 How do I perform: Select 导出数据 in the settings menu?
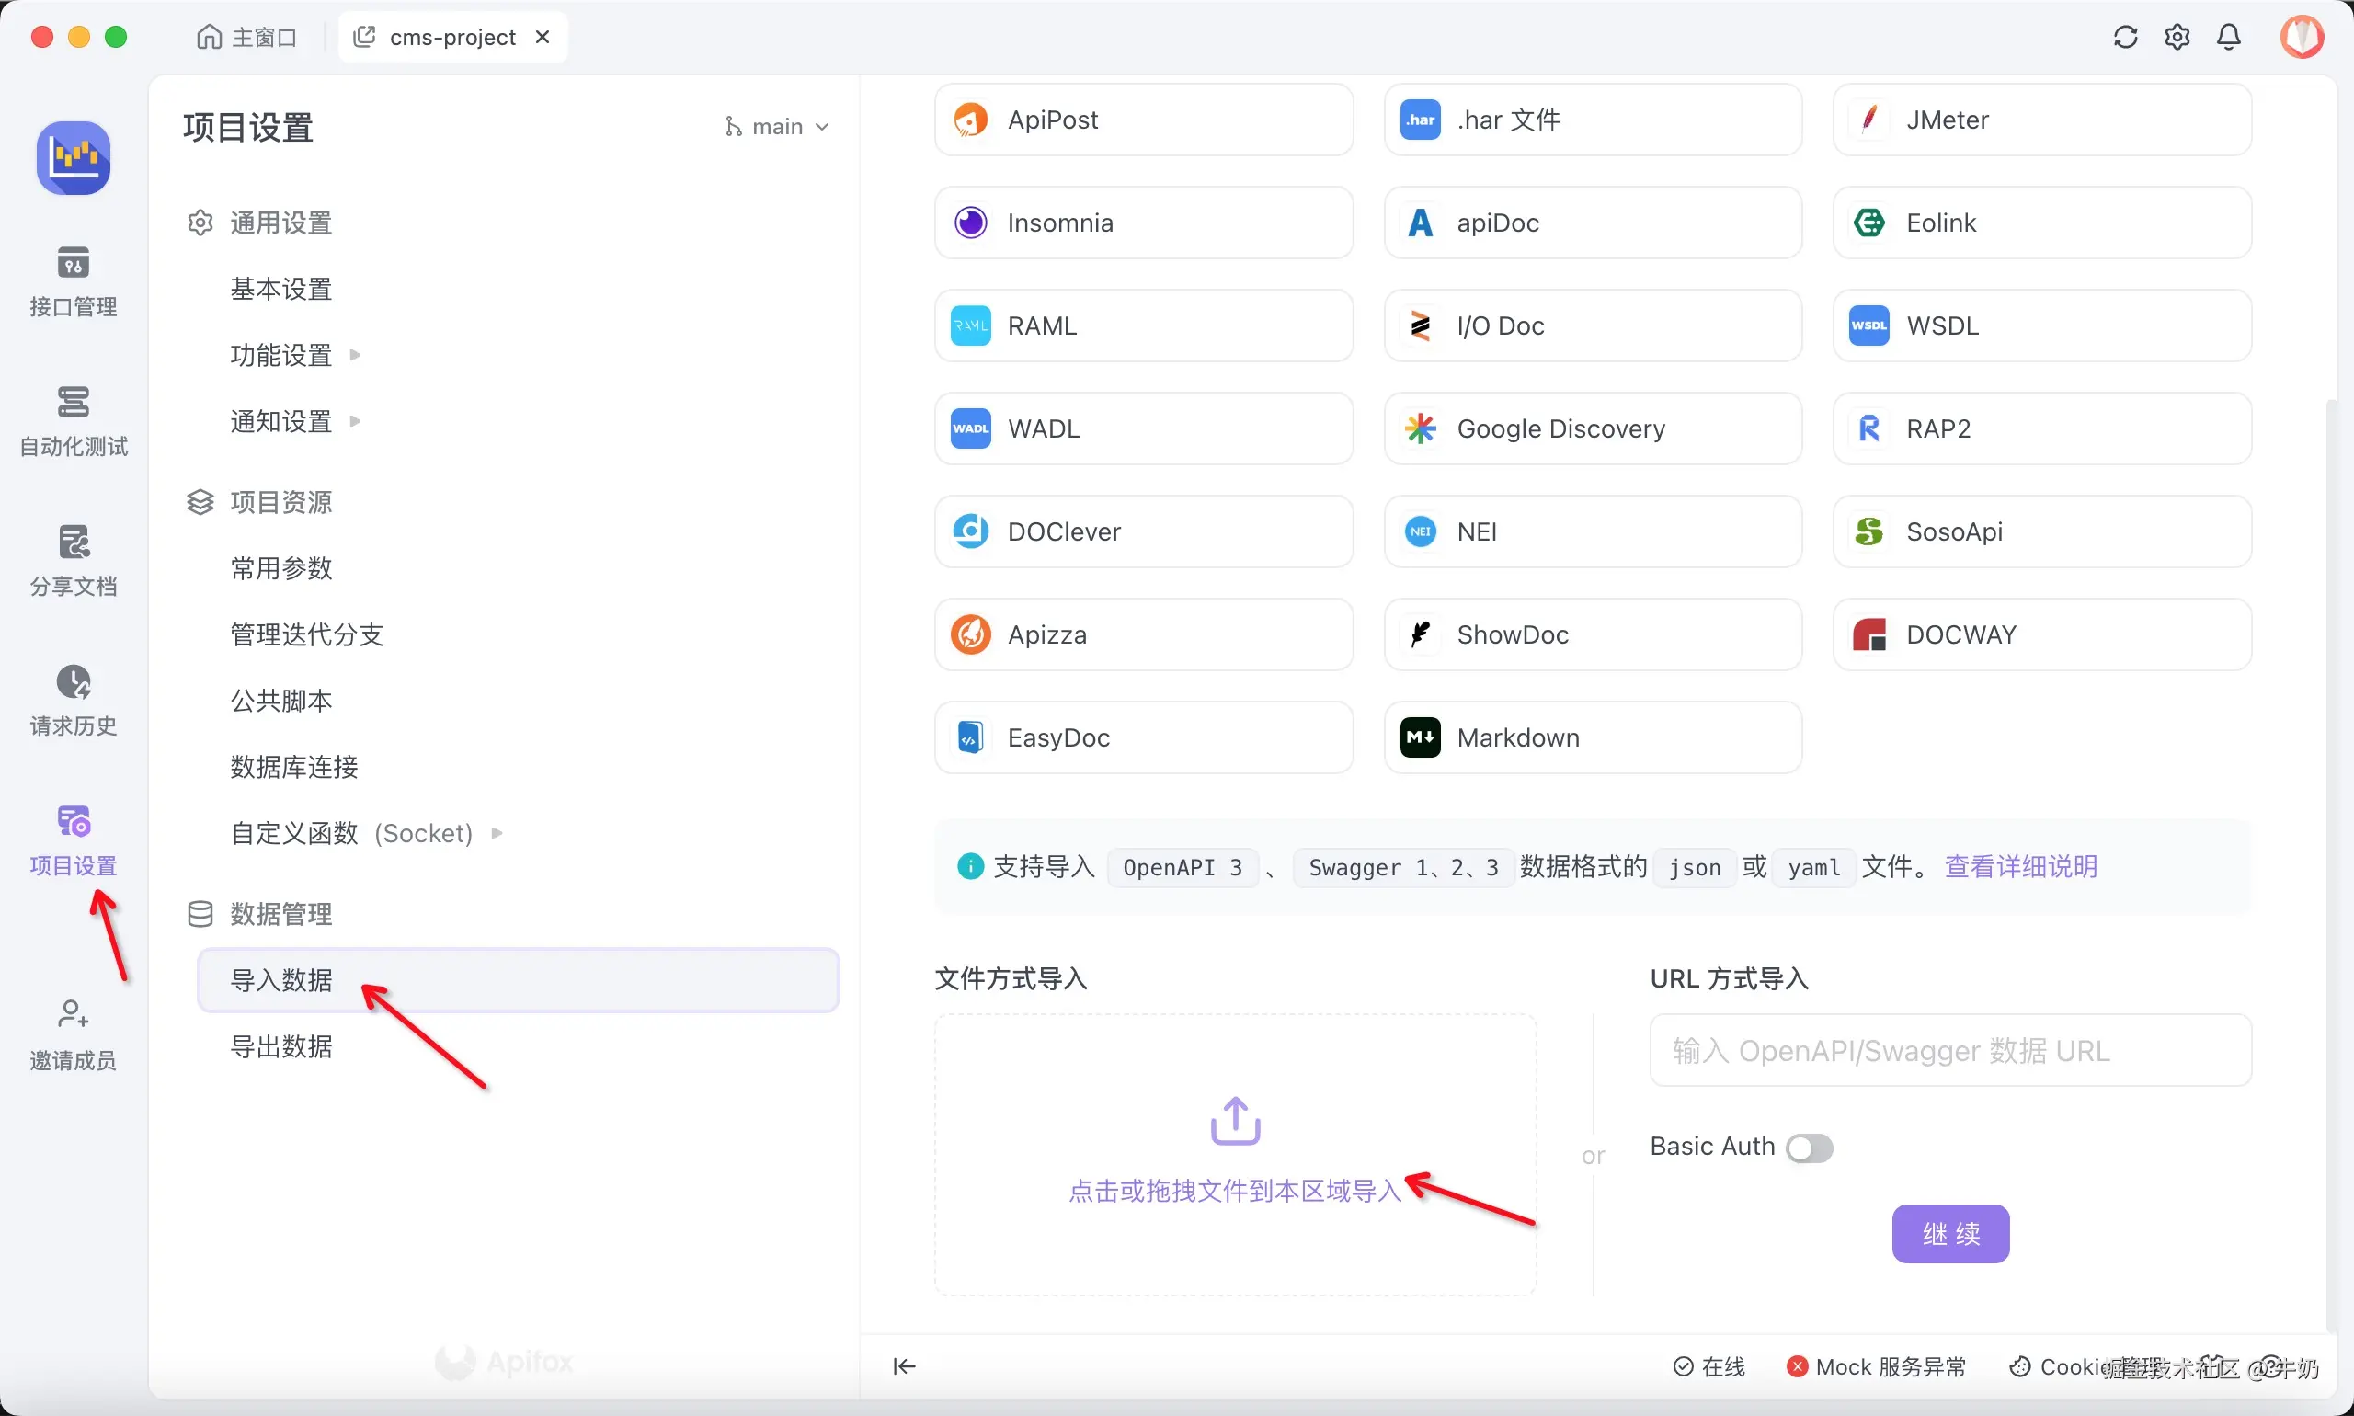(281, 1046)
